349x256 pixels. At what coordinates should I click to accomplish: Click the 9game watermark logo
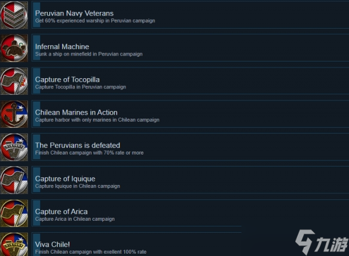coord(322,242)
